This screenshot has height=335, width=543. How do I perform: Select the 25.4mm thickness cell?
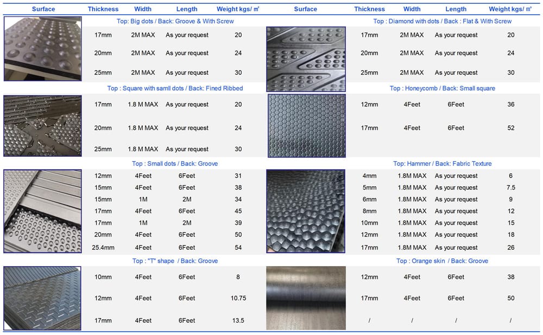point(103,247)
